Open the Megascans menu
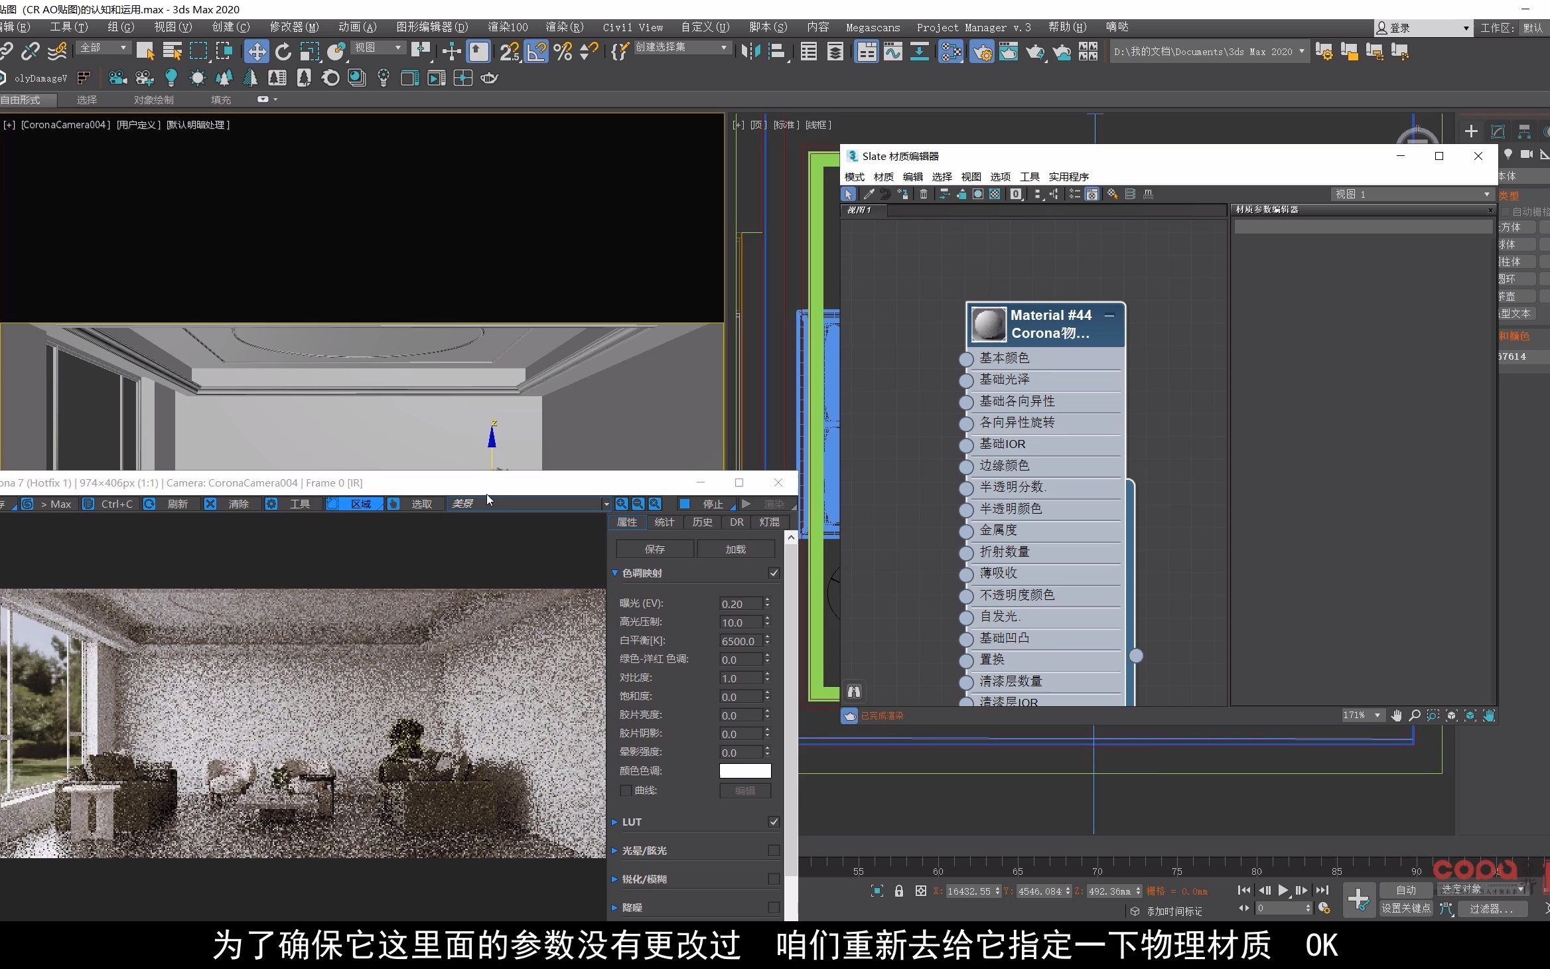 (873, 27)
